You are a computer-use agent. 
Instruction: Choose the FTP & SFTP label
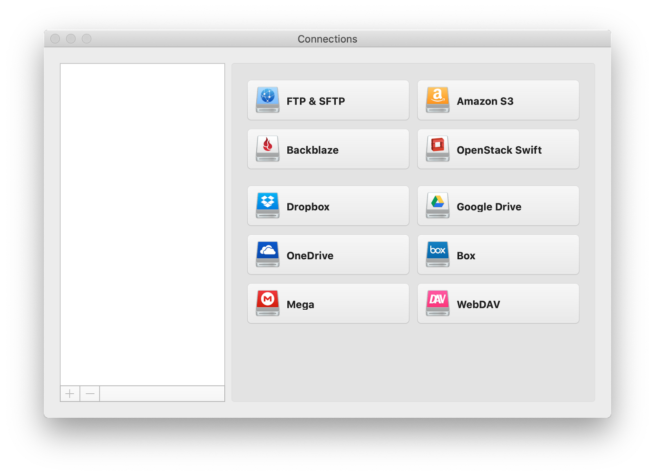coord(316,101)
